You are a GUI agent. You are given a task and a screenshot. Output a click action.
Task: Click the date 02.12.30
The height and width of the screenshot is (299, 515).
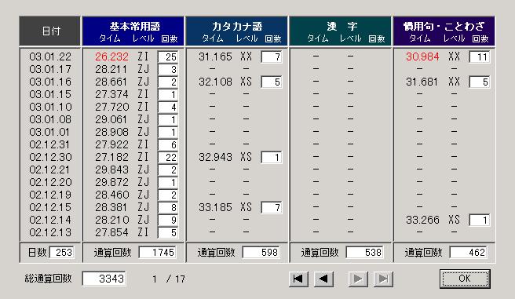point(50,157)
